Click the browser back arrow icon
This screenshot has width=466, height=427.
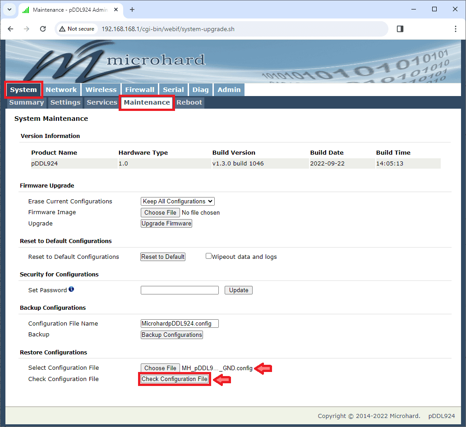point(11,29)
